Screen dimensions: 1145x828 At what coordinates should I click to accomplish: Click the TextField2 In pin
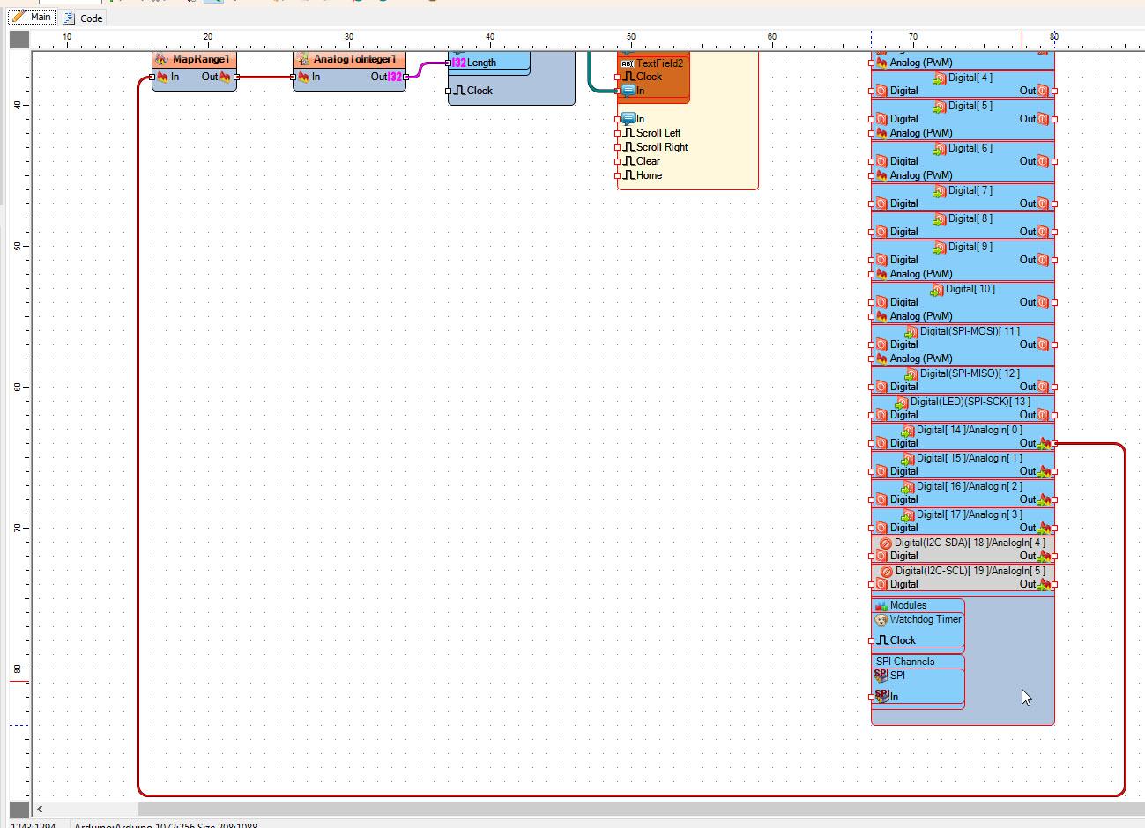[618, 91]
